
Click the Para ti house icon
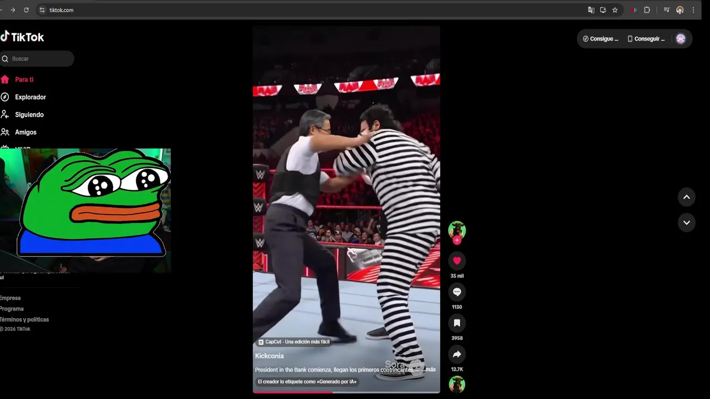pyautogui.click(x=5, y=80)
